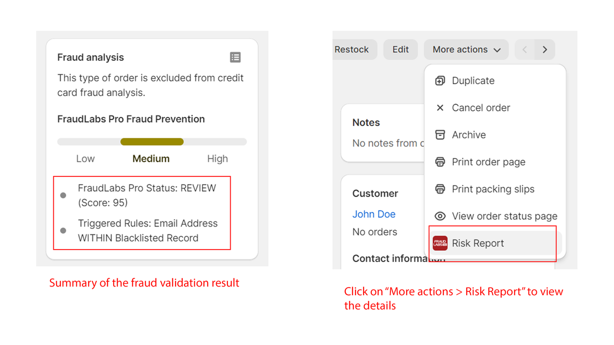
Task: Expand the More actions dropdown
Action: (466, 49)
